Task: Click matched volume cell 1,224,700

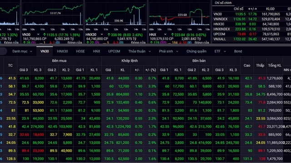Action: (x=123, y=127)
